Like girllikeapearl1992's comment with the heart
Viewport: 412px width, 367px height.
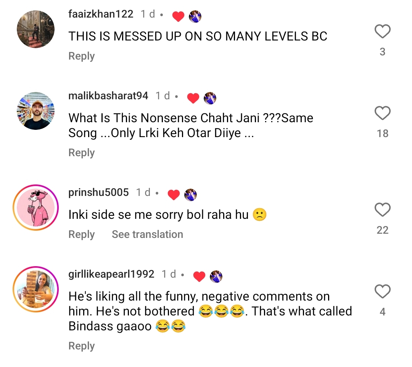point(382,292)
